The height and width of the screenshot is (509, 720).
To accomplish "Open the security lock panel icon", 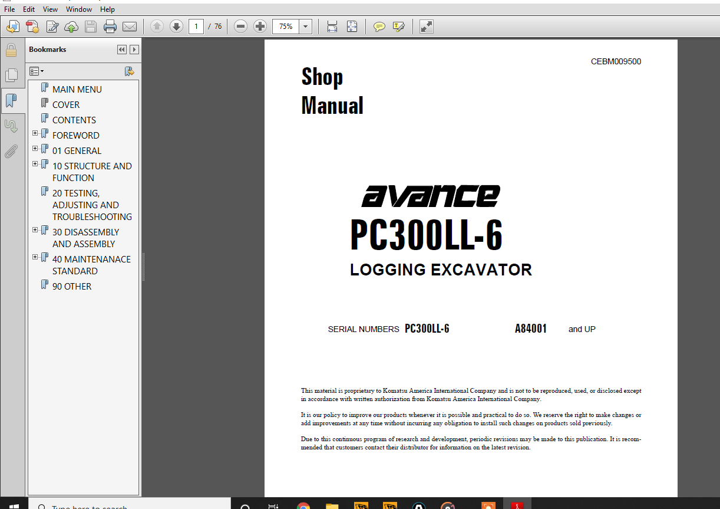I will coord(11,50).
